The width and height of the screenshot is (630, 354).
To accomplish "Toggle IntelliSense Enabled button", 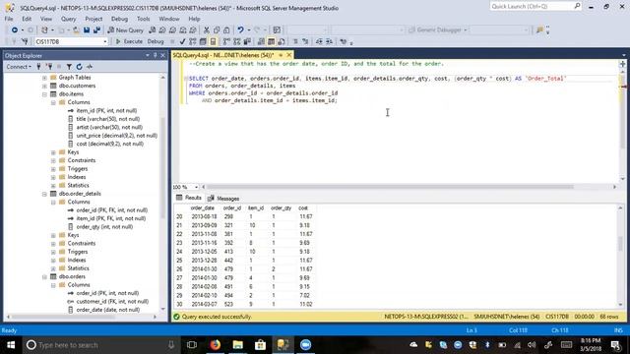I will [214, 41].
